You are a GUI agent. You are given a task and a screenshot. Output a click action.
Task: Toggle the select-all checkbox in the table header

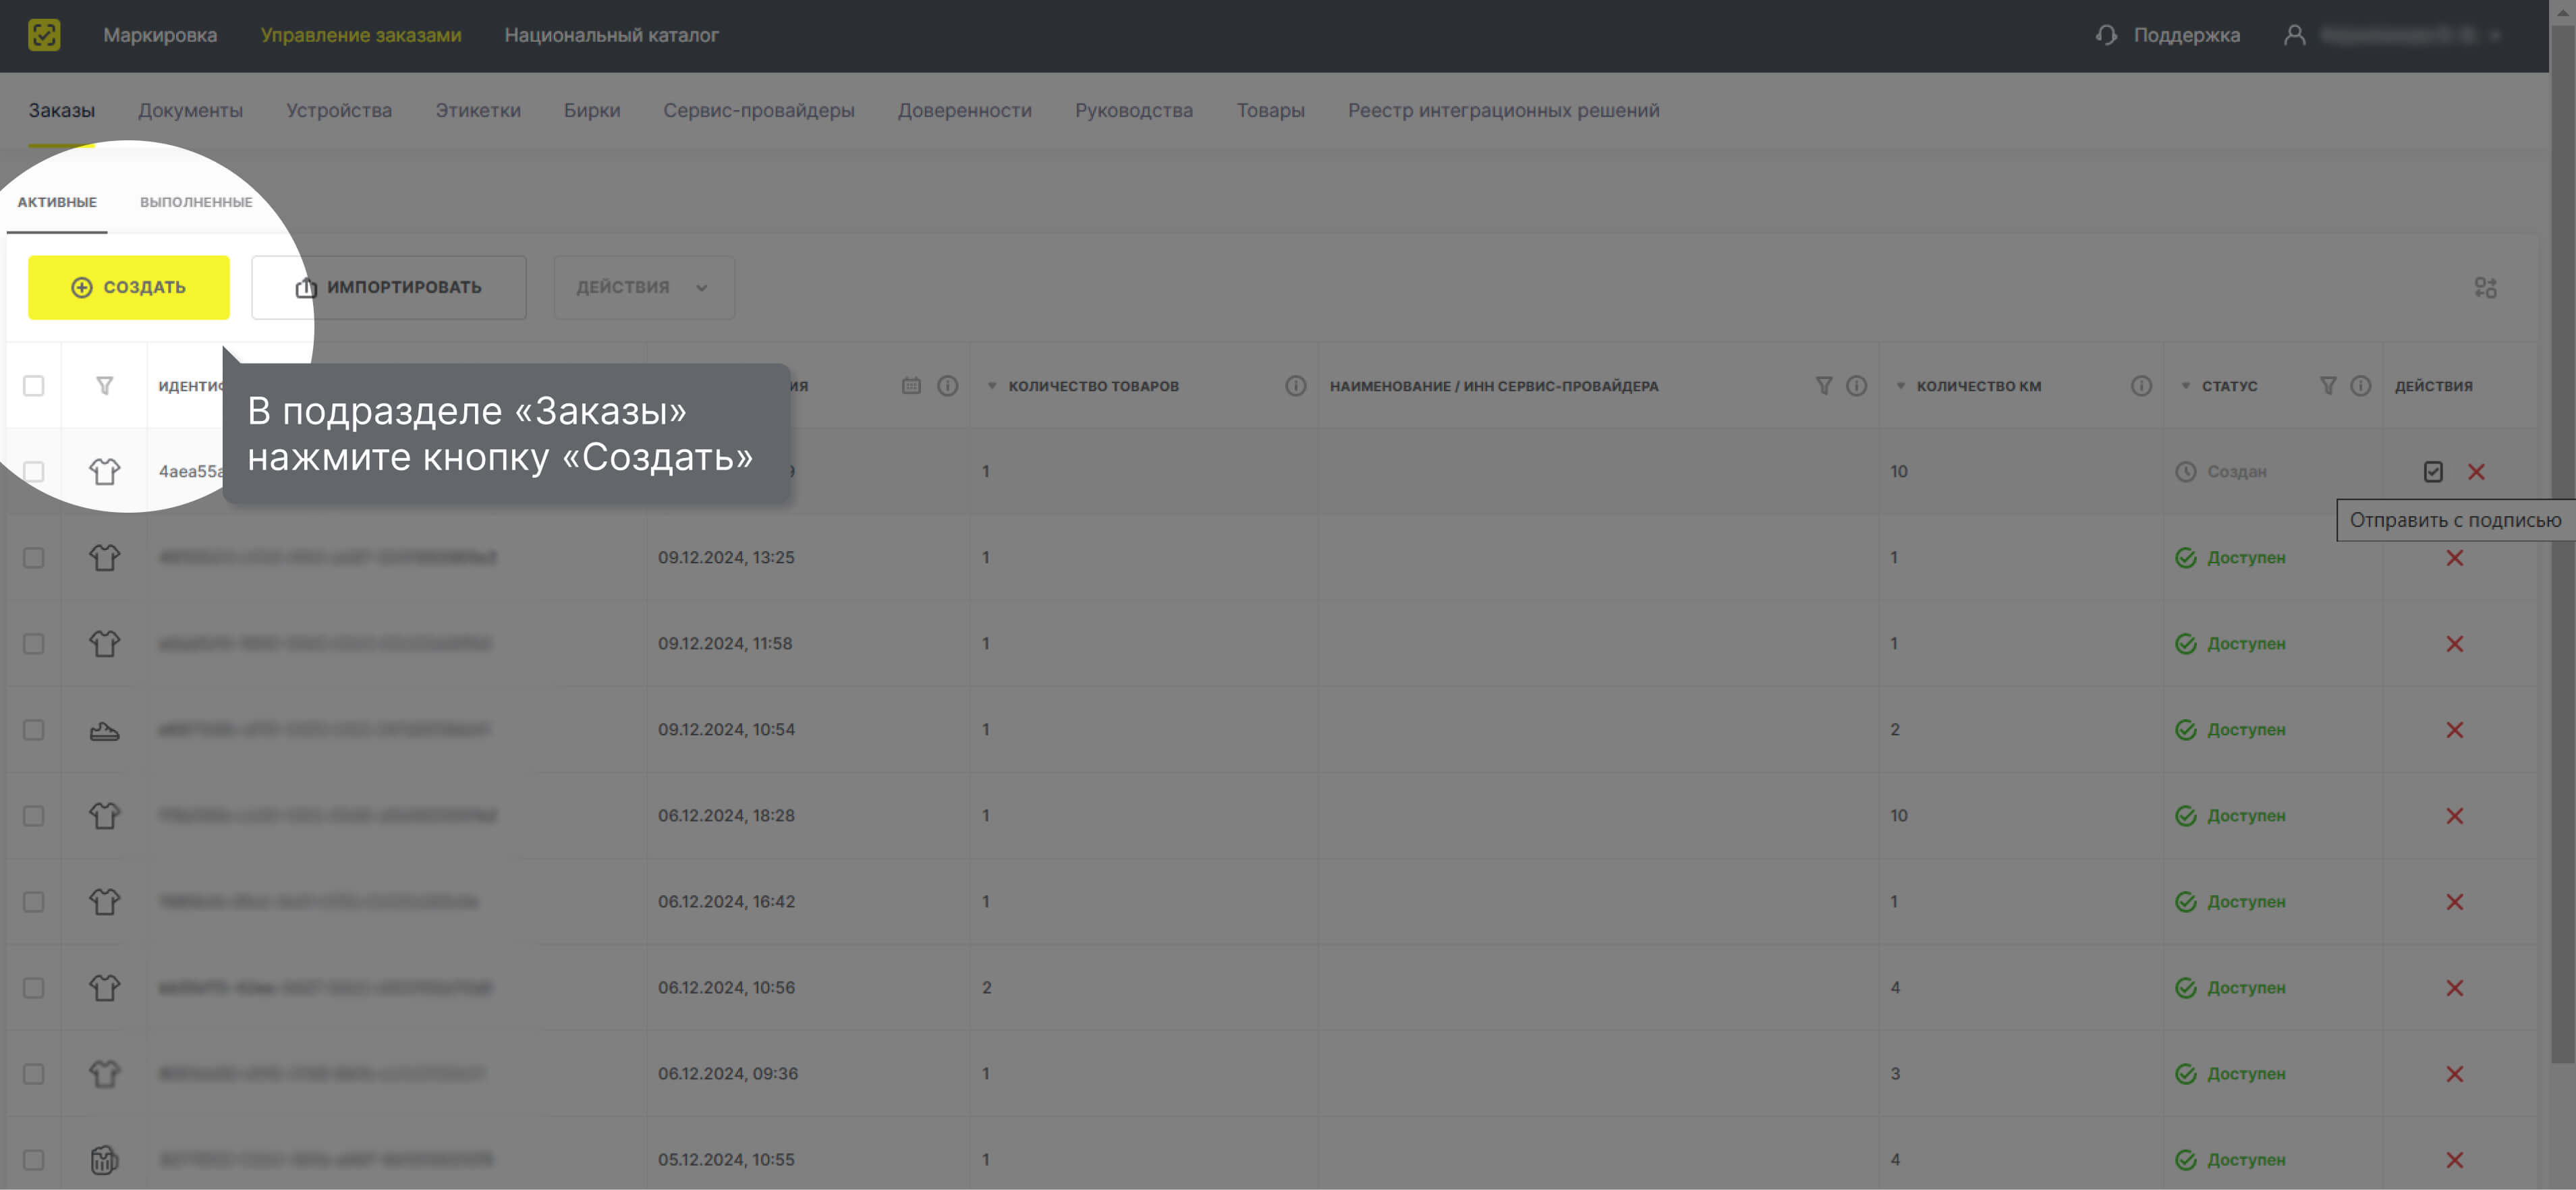tap(34, 386)
